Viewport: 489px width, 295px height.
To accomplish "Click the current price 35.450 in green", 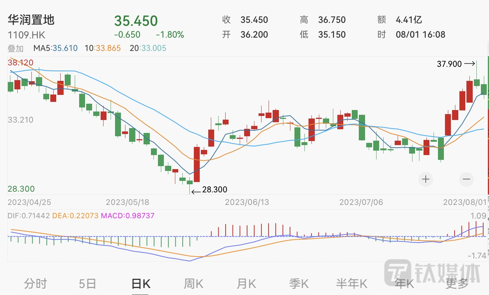I will [136, 21].
